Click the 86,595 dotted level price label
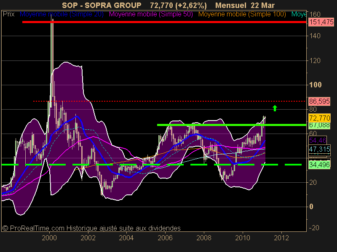Viewport: 337px width, 252px height. pos(319,101)
